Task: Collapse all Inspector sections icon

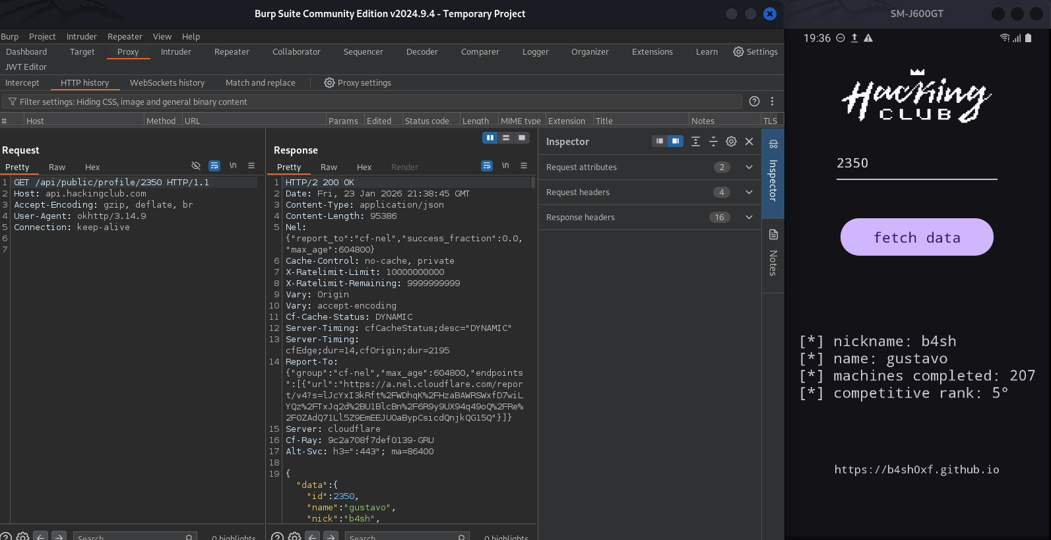Action: (713, 141)
